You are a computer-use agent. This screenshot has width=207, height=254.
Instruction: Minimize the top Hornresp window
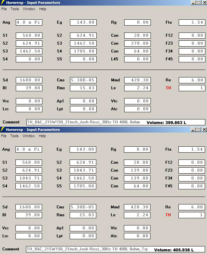[194, 3]
